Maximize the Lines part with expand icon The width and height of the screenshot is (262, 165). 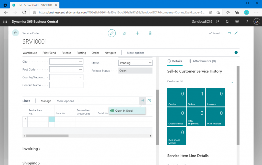[149, 101]
